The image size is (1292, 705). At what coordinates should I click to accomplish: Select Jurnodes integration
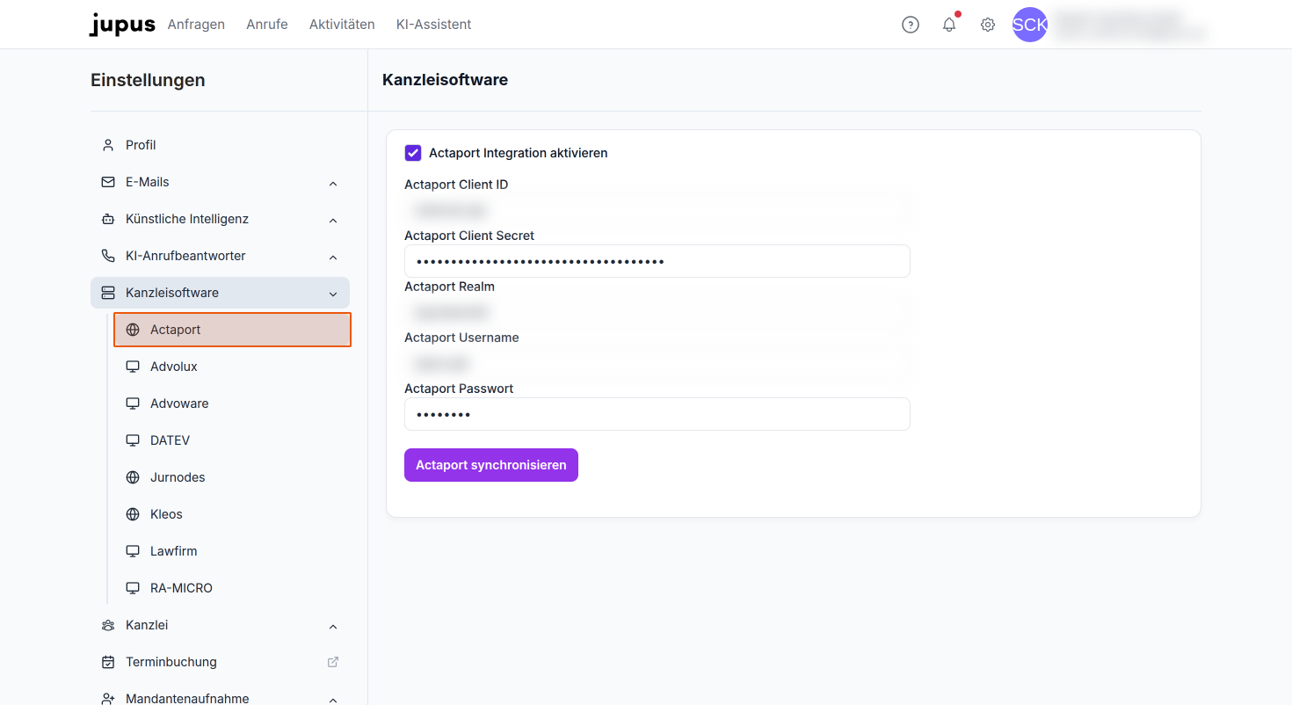click(232, 477)
